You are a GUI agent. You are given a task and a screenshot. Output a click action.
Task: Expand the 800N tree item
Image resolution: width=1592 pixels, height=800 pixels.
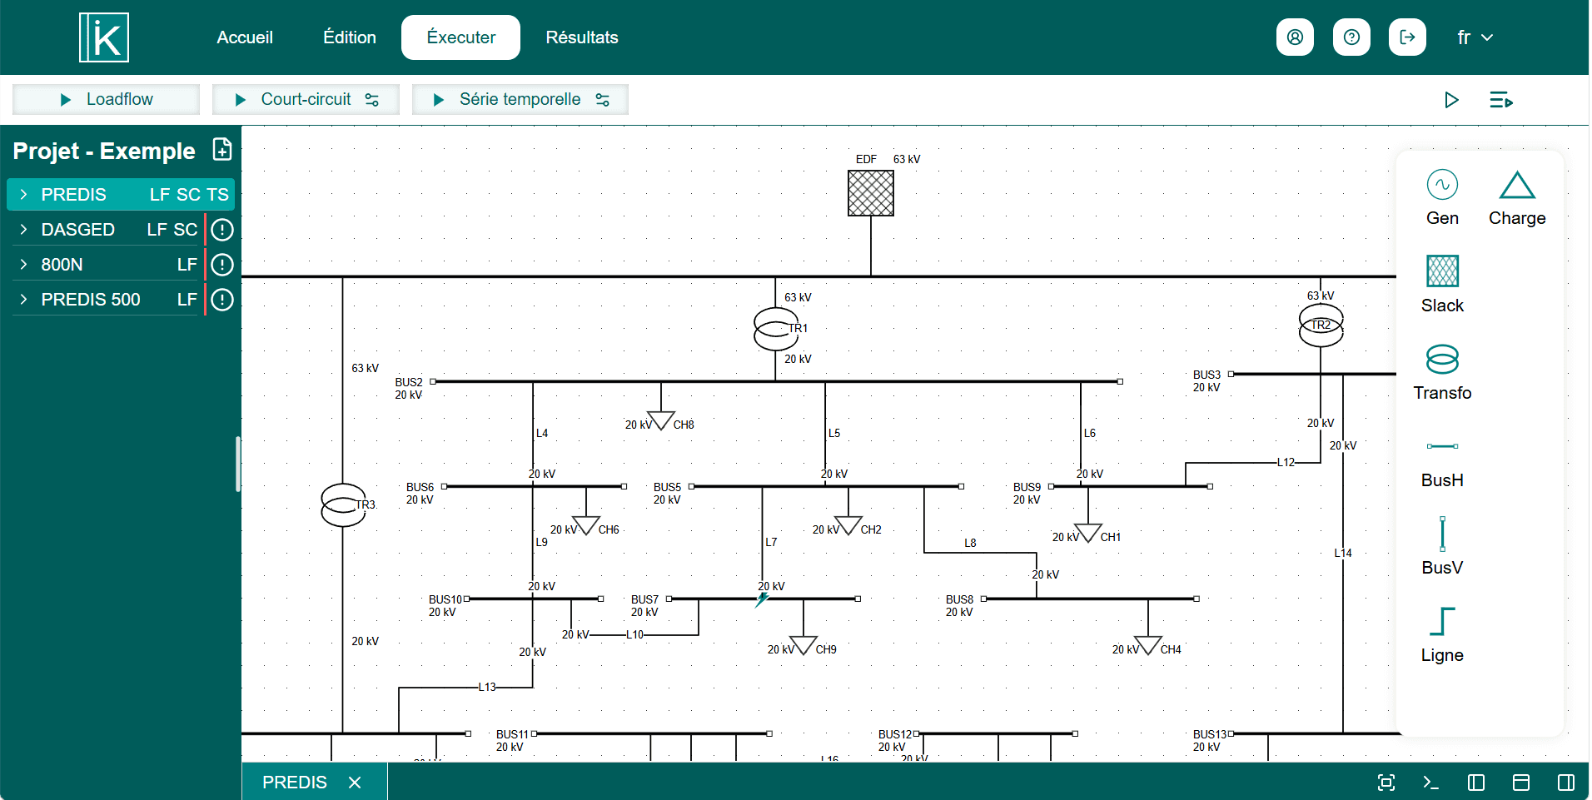(x=23, y=265)
